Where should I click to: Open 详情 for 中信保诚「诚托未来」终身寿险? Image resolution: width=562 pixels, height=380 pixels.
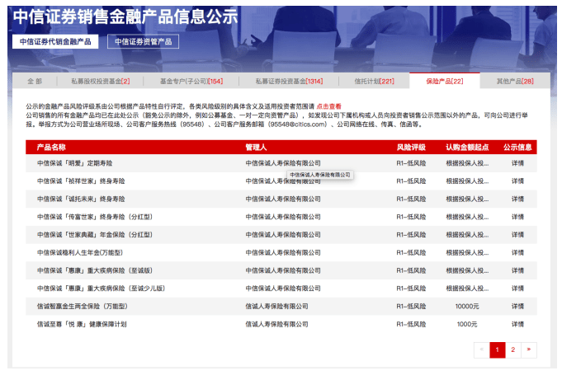click(517, 199)
